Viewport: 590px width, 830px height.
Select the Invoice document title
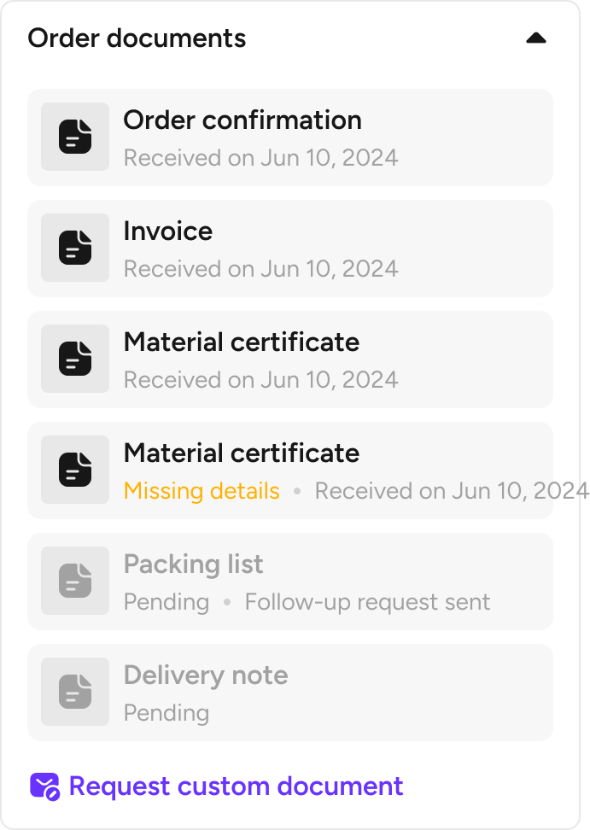(x=168, y=231)
